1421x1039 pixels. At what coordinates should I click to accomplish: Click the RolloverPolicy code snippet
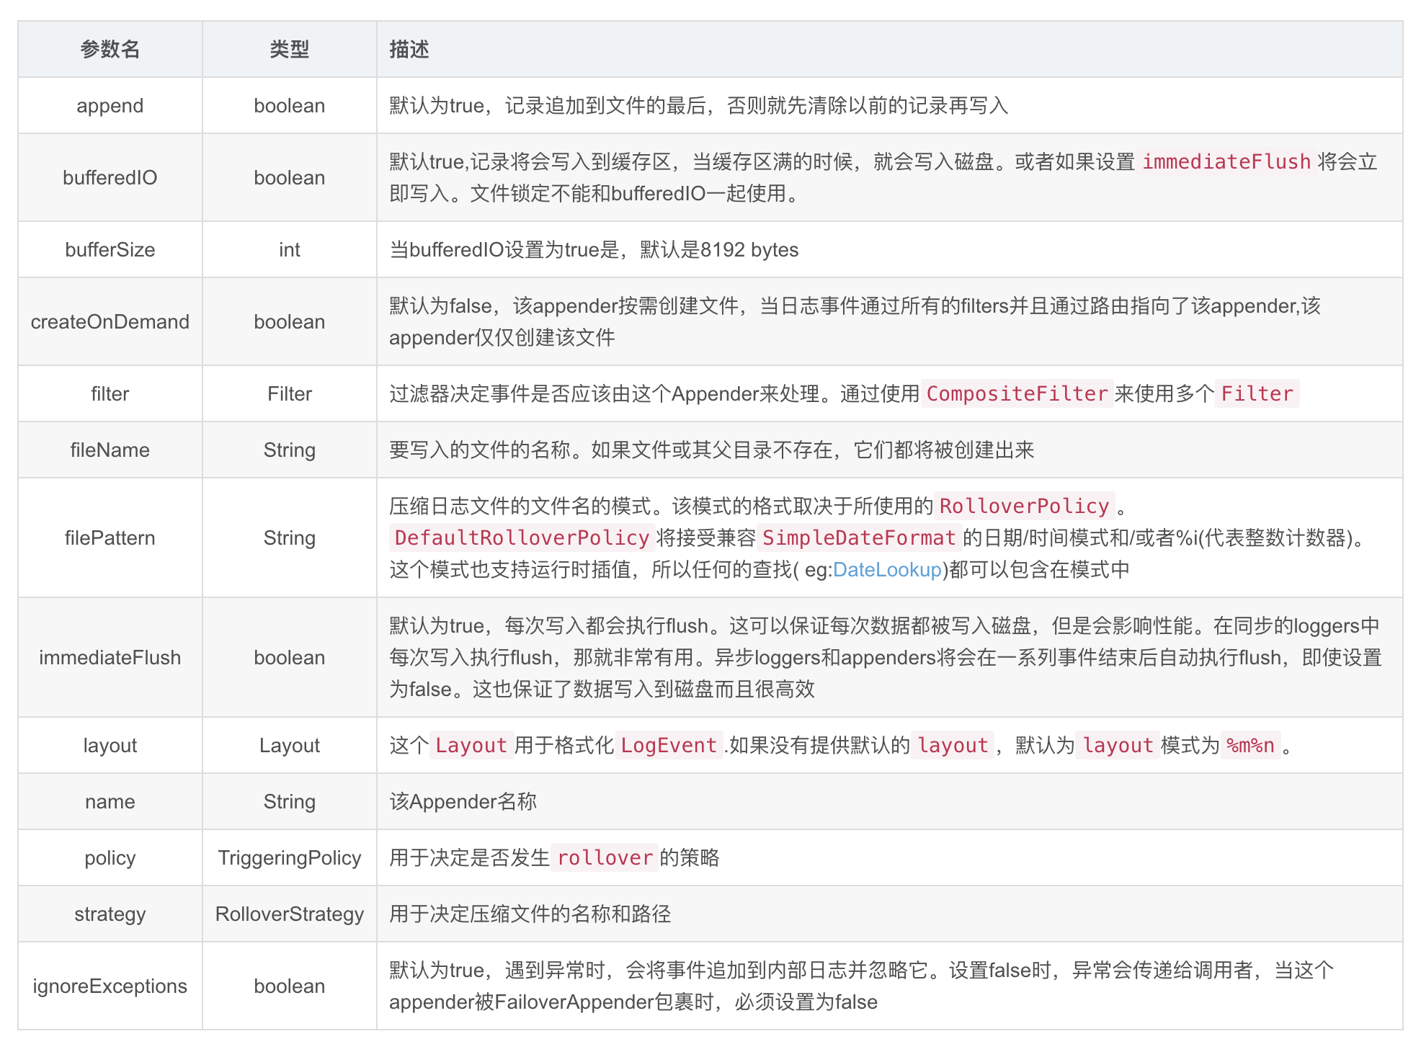[1023, 506]
